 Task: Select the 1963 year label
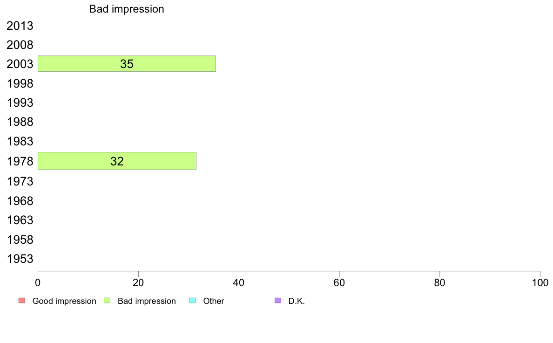click(20, 220)
